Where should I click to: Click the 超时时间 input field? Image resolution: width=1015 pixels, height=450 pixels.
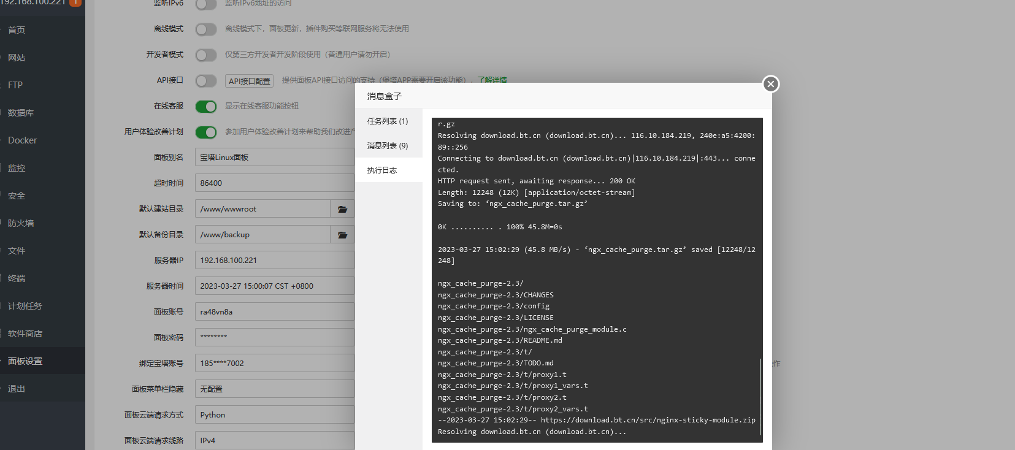(275, 183)
